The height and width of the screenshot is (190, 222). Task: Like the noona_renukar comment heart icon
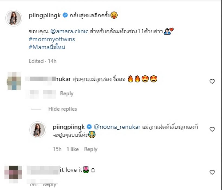[x=212, y=81]
